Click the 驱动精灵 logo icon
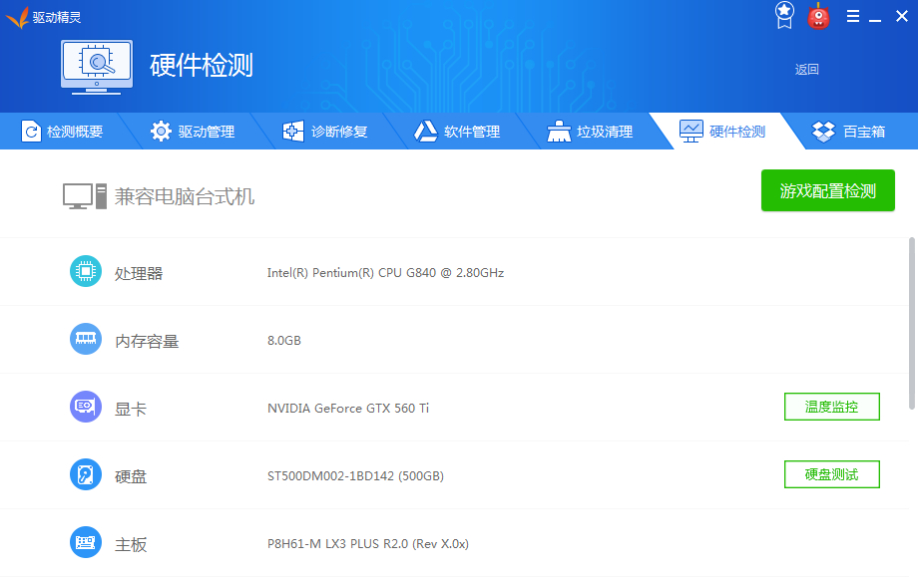Image resolution: width=918 pixels, height=578 pixels. [x=18, y=18]
